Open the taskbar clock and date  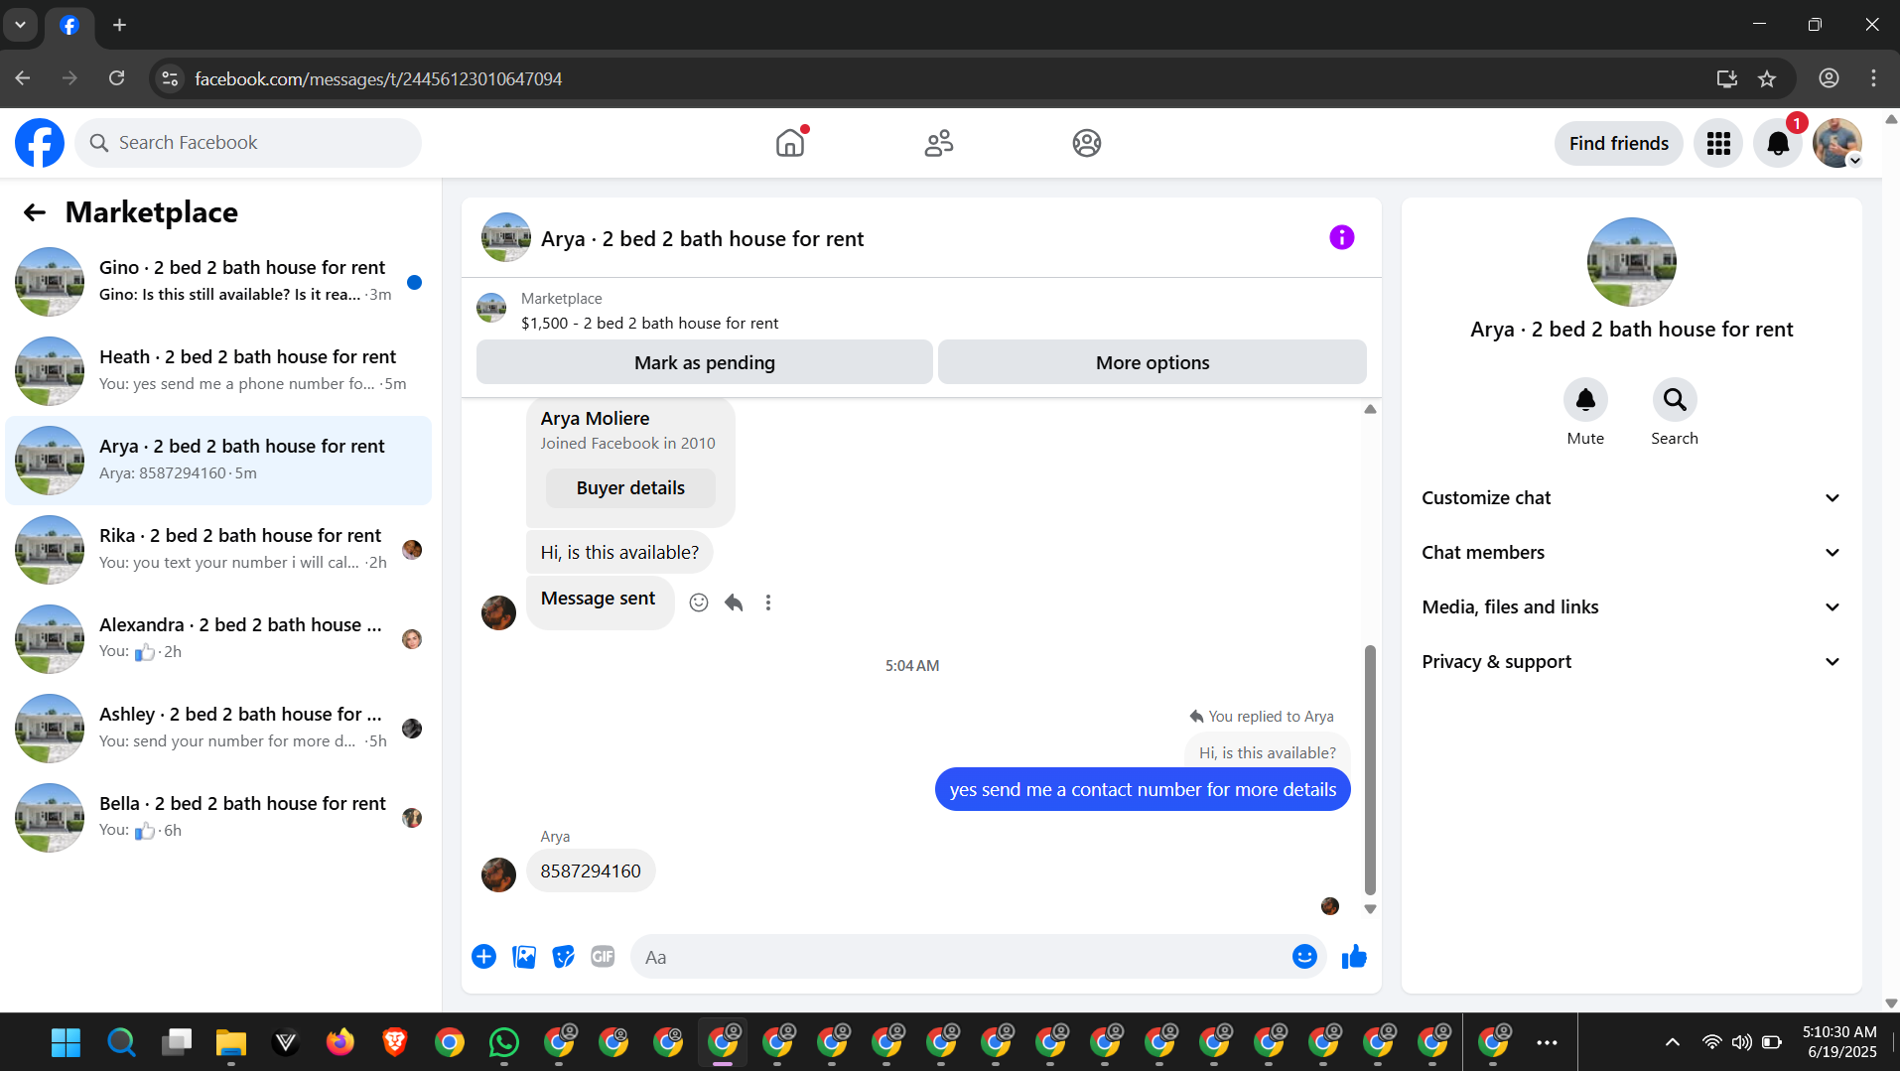pyautogui.click(x=1839, y=1042)
